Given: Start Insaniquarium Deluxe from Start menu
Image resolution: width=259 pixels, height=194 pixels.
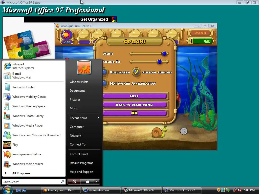Looking at the screenshot, I should tap(34, 154).
